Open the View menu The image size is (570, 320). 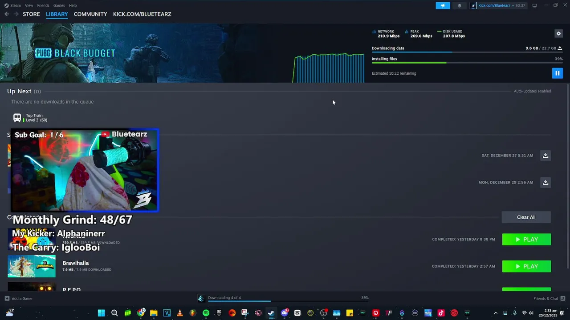click(29, 5)
